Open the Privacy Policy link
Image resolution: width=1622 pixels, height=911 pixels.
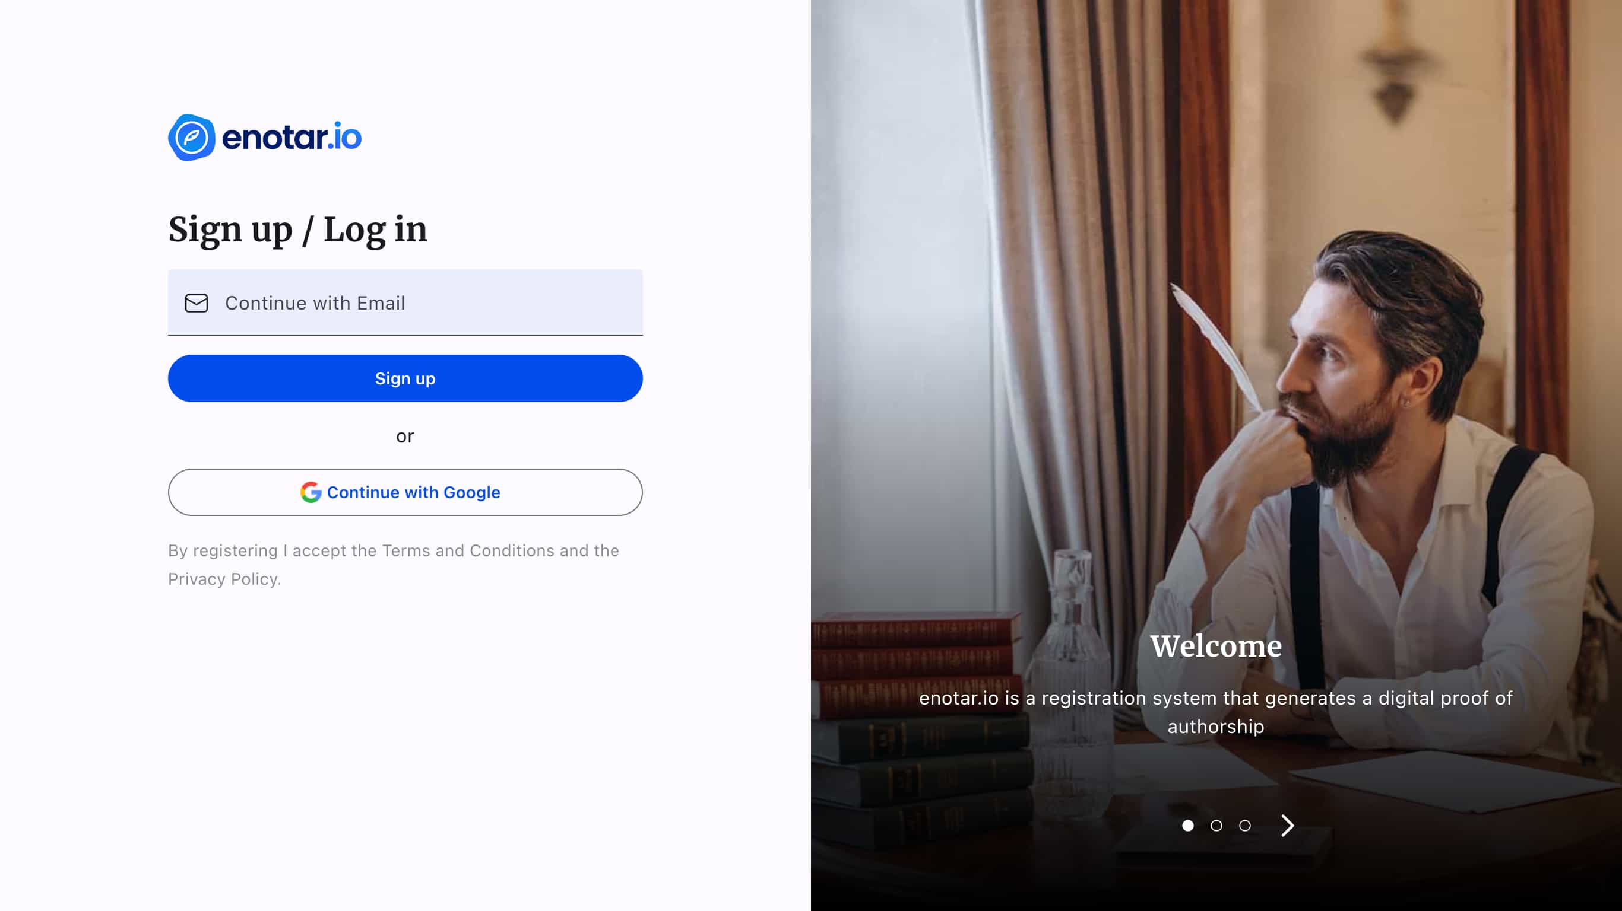tap(223, 579)
